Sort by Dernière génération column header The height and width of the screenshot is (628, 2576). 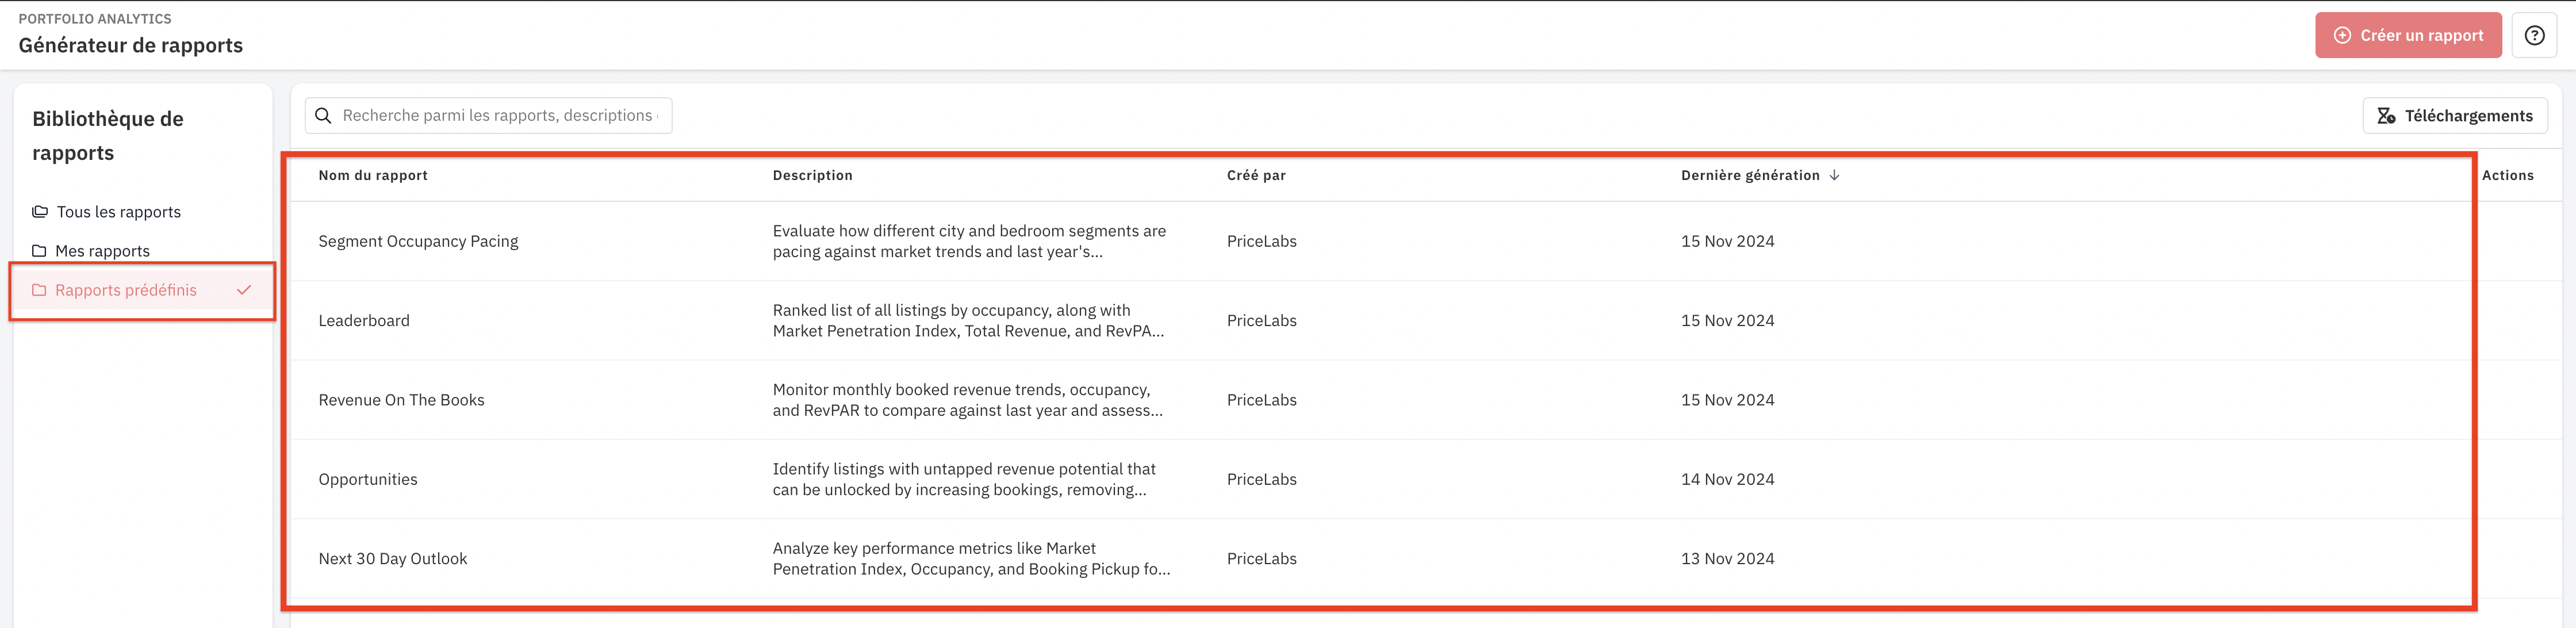[1750, 175]
